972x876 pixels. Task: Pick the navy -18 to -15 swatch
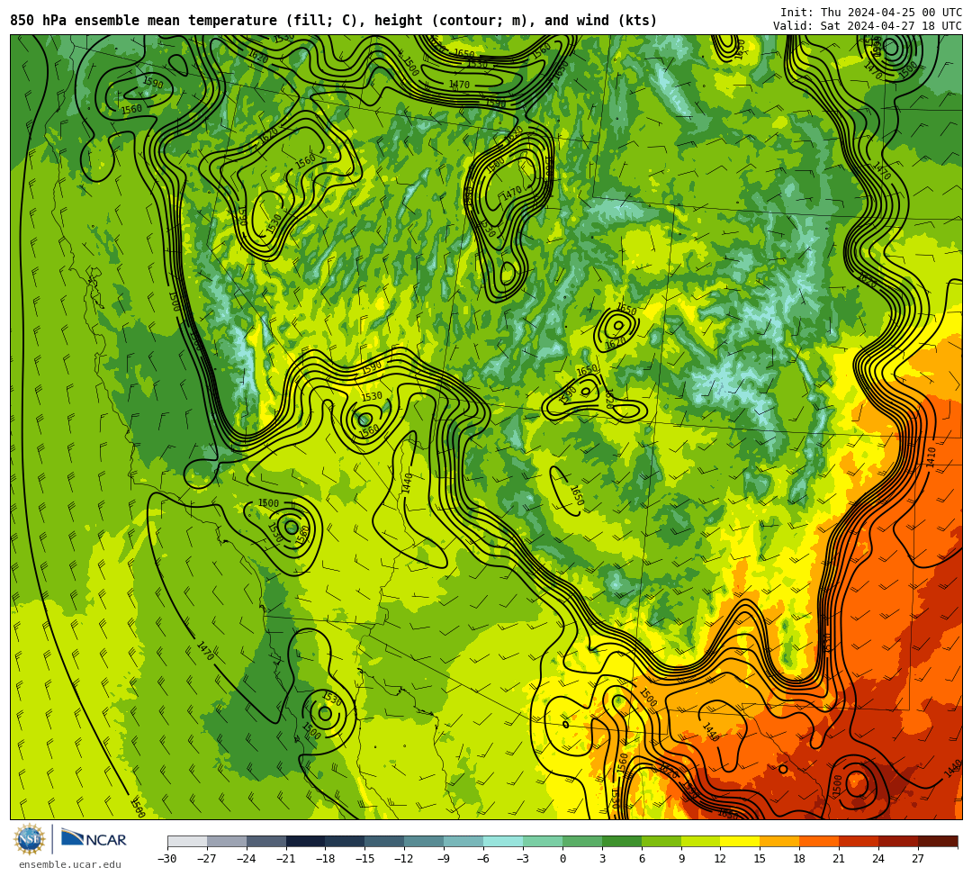pyautogui.click(x=346, y=841)
